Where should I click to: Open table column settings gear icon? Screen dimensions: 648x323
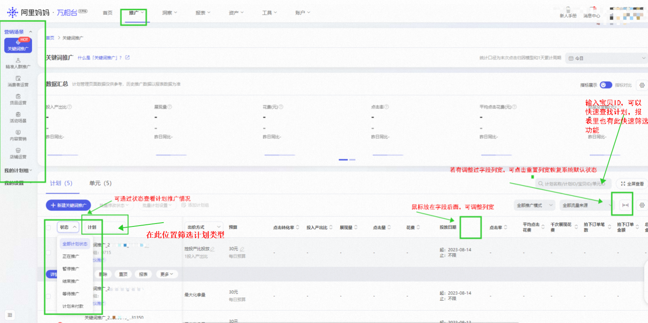pos(642,205)
